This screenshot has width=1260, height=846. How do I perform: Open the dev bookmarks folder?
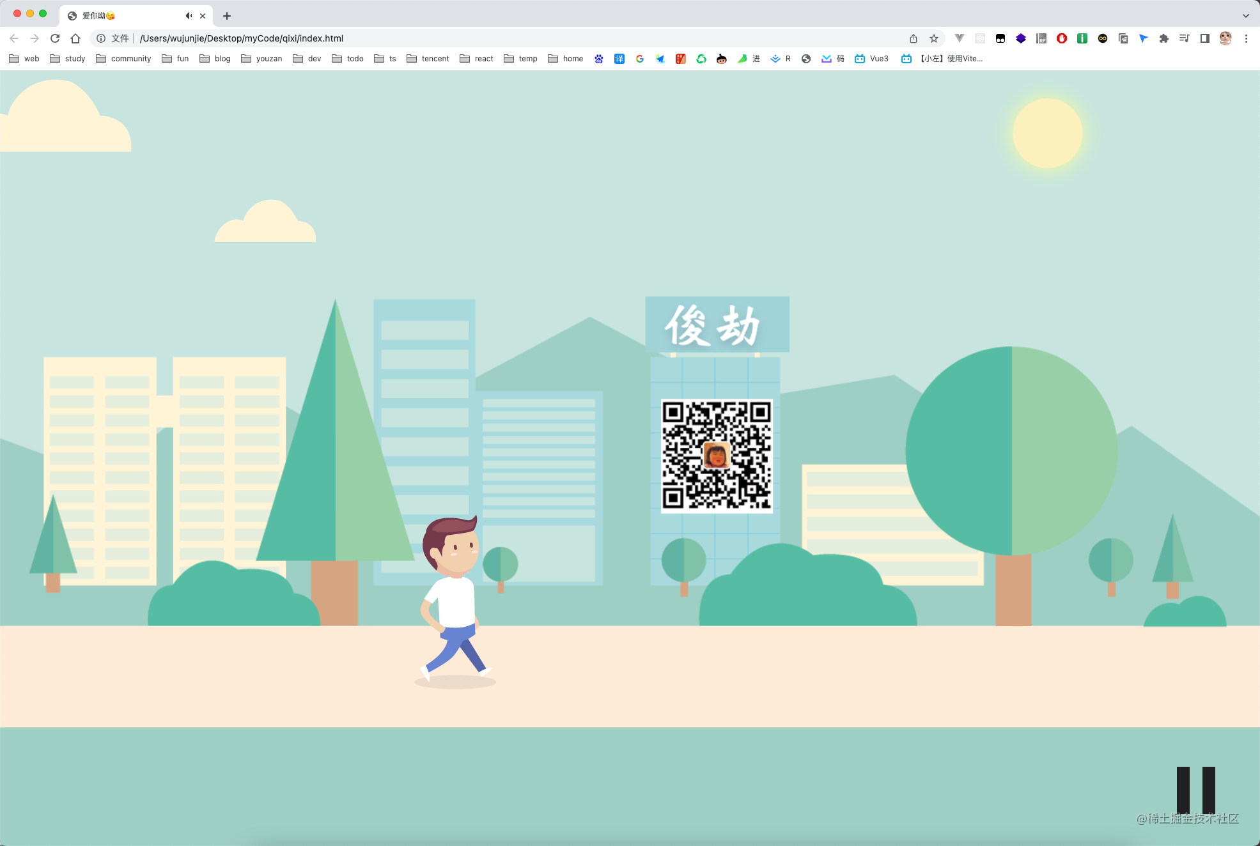tap(307, 59)
